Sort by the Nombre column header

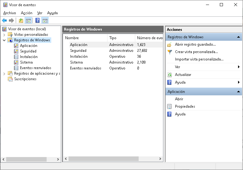[85, 38]
